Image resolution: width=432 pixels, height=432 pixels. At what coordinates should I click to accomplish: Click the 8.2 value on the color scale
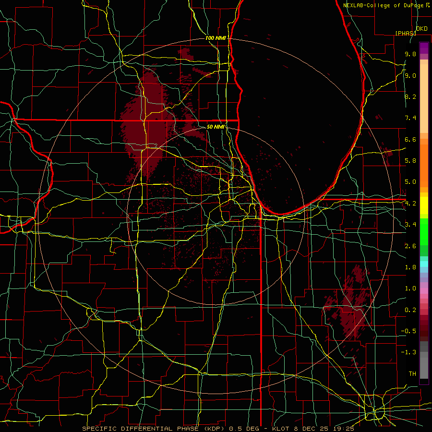(410, 96)
